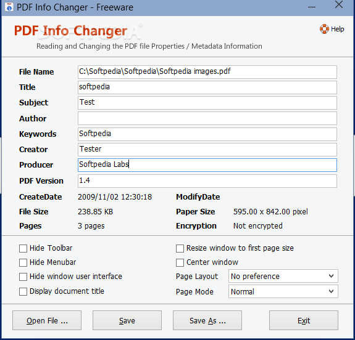The height and width of the screenshot is (340, 355).
Task: Minimize the PDF Info Changer window
Action: coord(312,7)
